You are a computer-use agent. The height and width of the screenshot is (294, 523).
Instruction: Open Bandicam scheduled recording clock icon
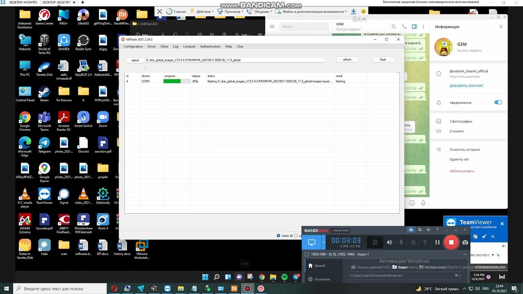pos(428,230)
